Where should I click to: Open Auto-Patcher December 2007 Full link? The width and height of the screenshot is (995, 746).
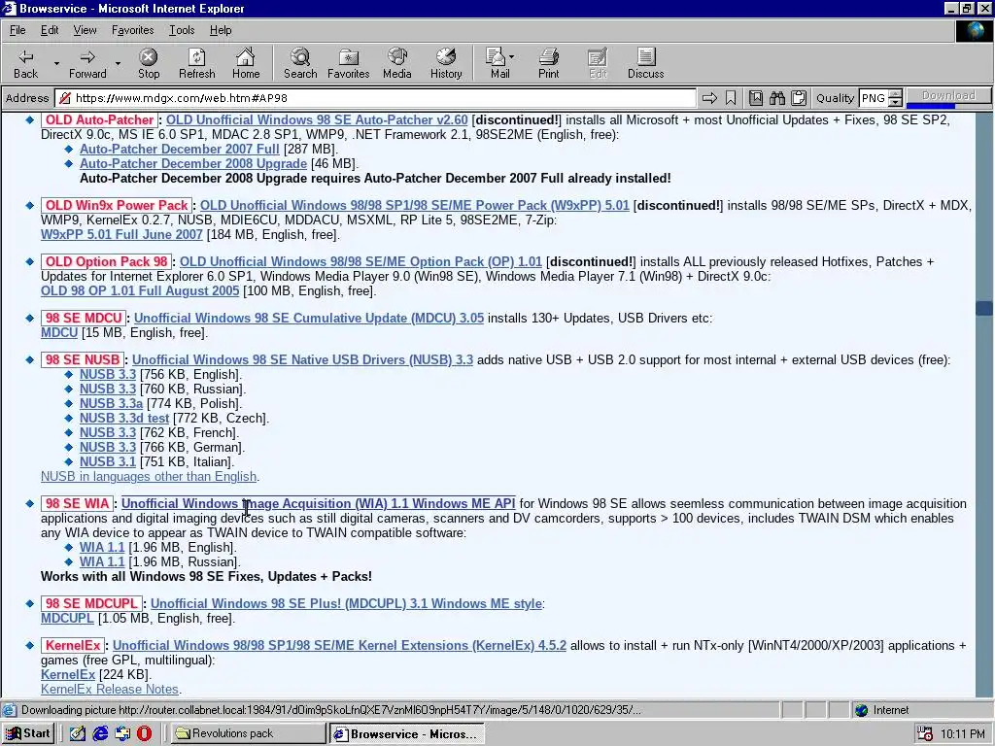[180, 149]
